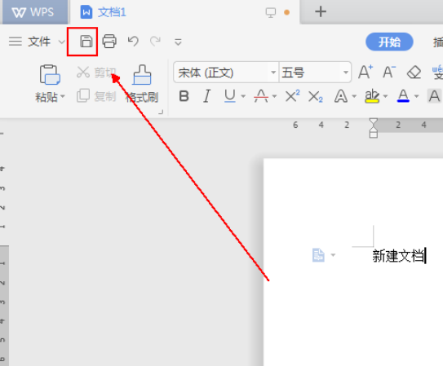This screenshot has height=366, width=443.
Task: Toggle strikethrough text formatting
Action: coord(261,96)
